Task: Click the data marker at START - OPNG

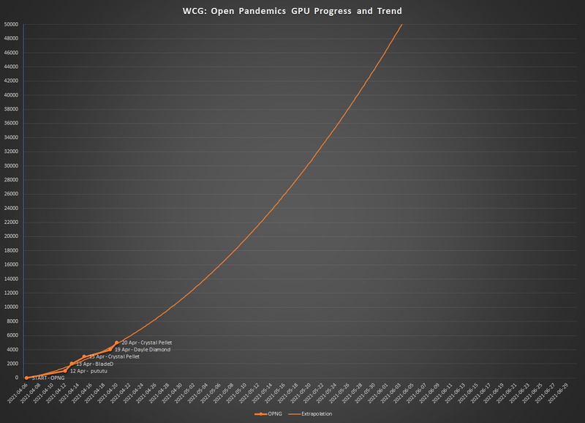Action: [x=26, y=378]
